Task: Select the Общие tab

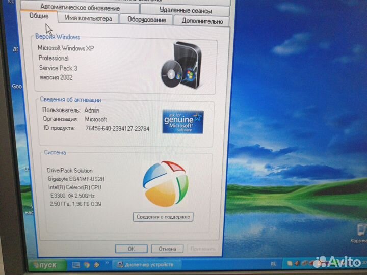Action: 39,16
